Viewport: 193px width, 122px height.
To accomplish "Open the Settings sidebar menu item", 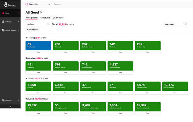I will [10, 22].
